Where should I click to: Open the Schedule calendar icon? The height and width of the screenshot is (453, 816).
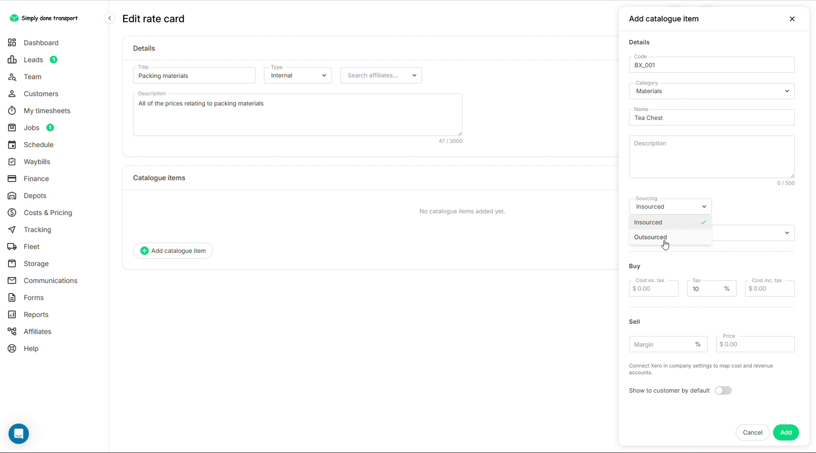pos(12,144)
